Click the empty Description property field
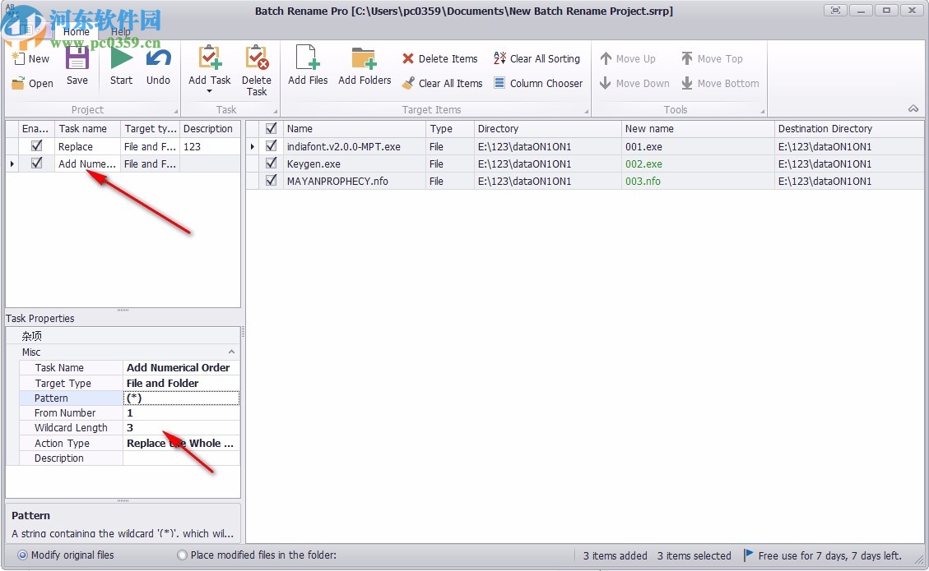This screenshot has height=571, width=929. [x=181, y=458]
